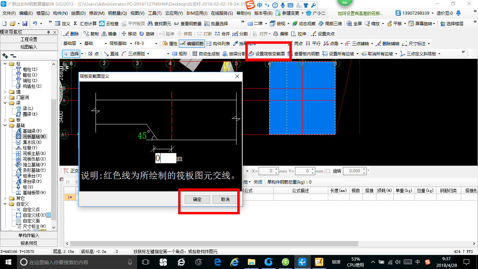Open 属性 properties panel
The image size is (478, 269).
coord(170,44)
